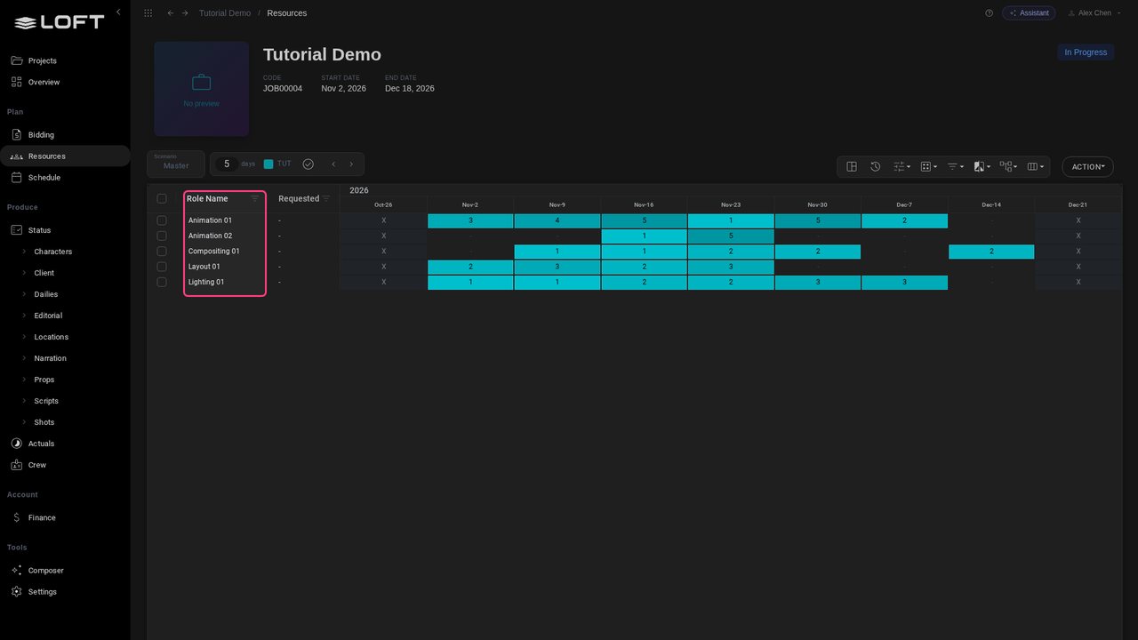This screenshot has width=1138, height=640.
Task: Click the In Progress status badge
Action: click(1086, 52)
